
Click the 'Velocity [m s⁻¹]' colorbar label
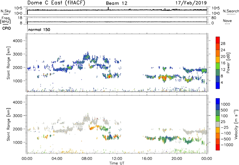(x=236, y=124)
